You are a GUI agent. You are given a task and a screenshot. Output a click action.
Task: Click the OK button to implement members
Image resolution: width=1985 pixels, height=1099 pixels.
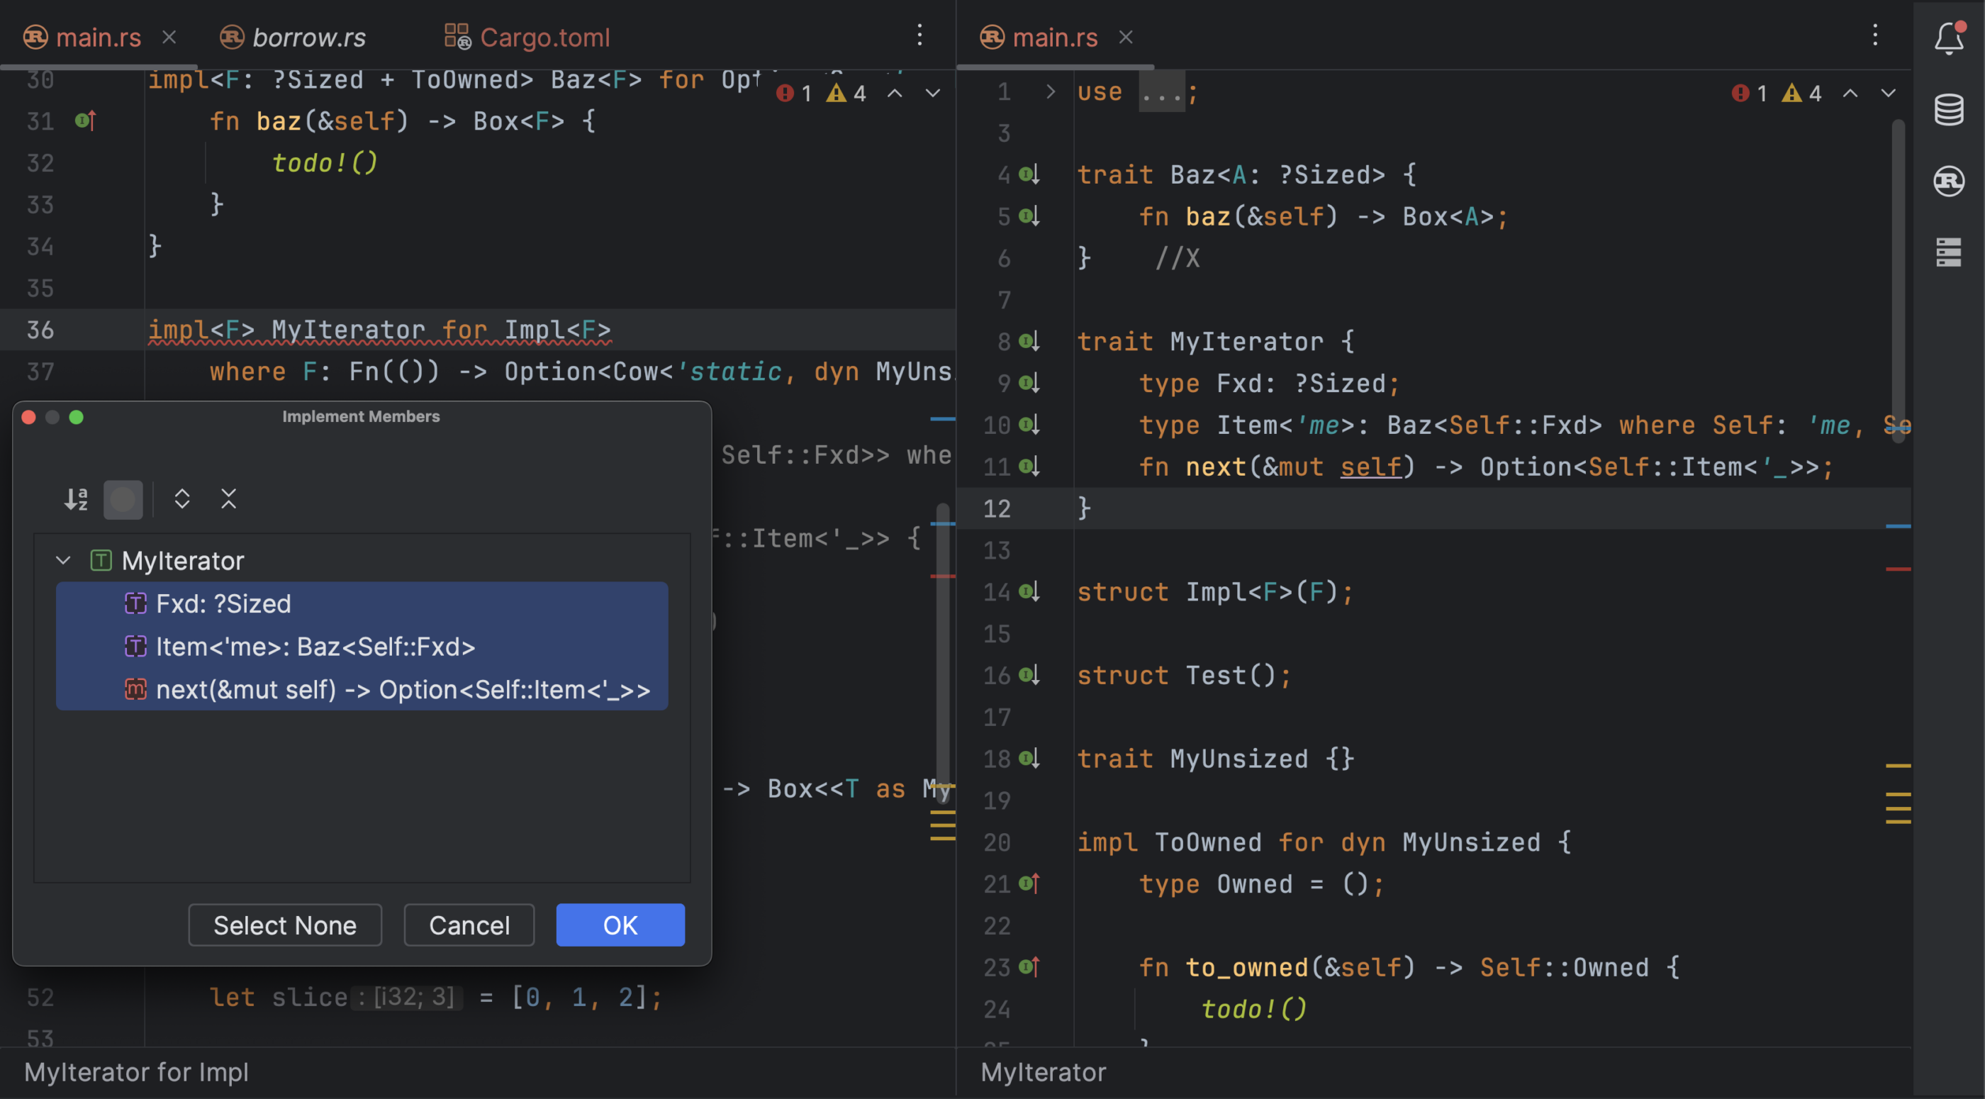point(620,925)
